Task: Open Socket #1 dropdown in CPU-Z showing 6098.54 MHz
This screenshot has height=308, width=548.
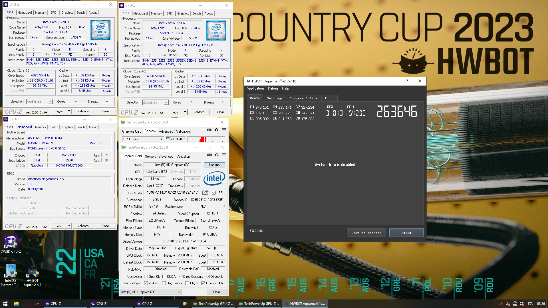Action: coord(156,102)
